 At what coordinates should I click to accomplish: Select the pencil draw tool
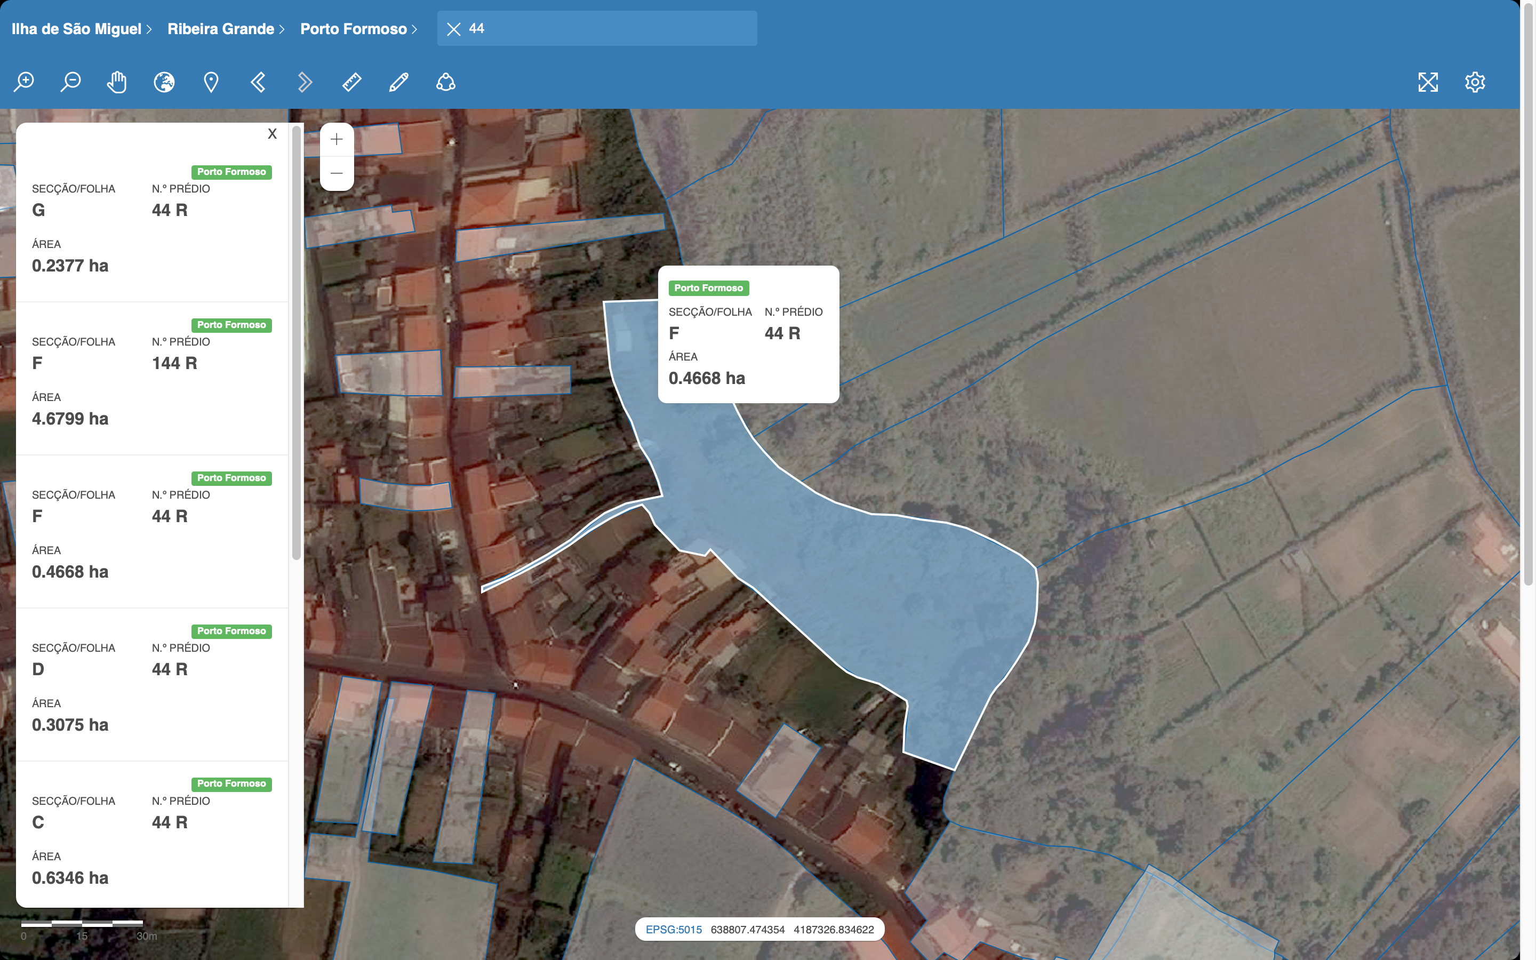(x=398, y=82)
